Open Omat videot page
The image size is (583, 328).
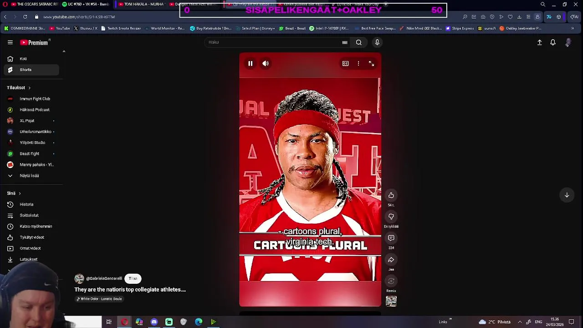click(31, 248)
